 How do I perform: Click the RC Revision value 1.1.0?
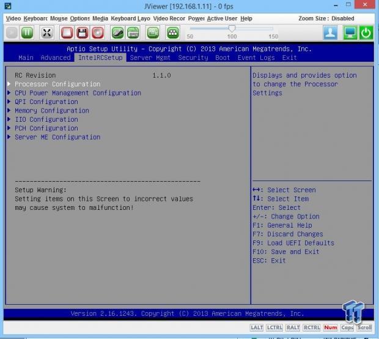tap(162, 75)
